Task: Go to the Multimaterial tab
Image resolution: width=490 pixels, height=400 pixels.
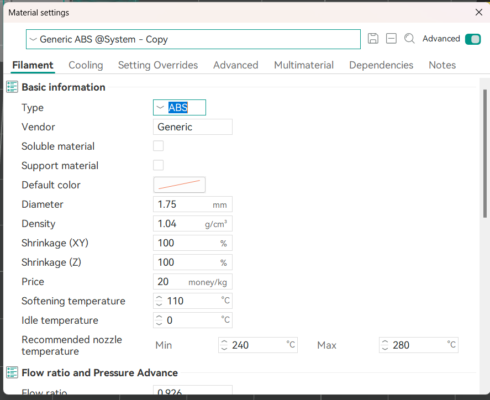Action: (x=304, y=65)
